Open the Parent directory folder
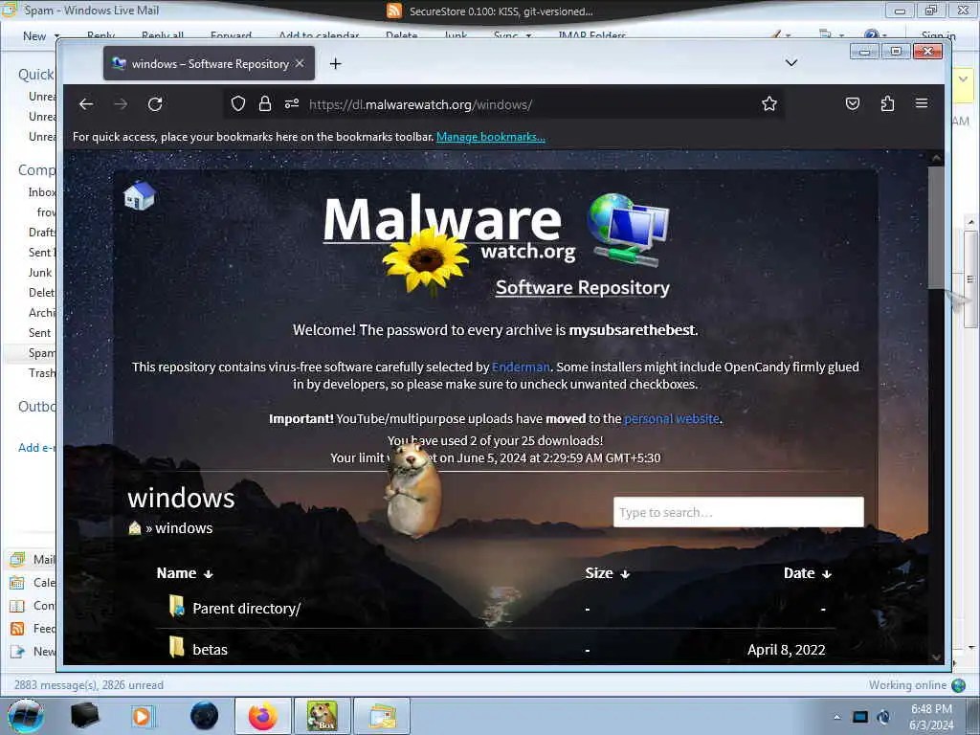Viewport: 980px width, 735px height. 246,608
